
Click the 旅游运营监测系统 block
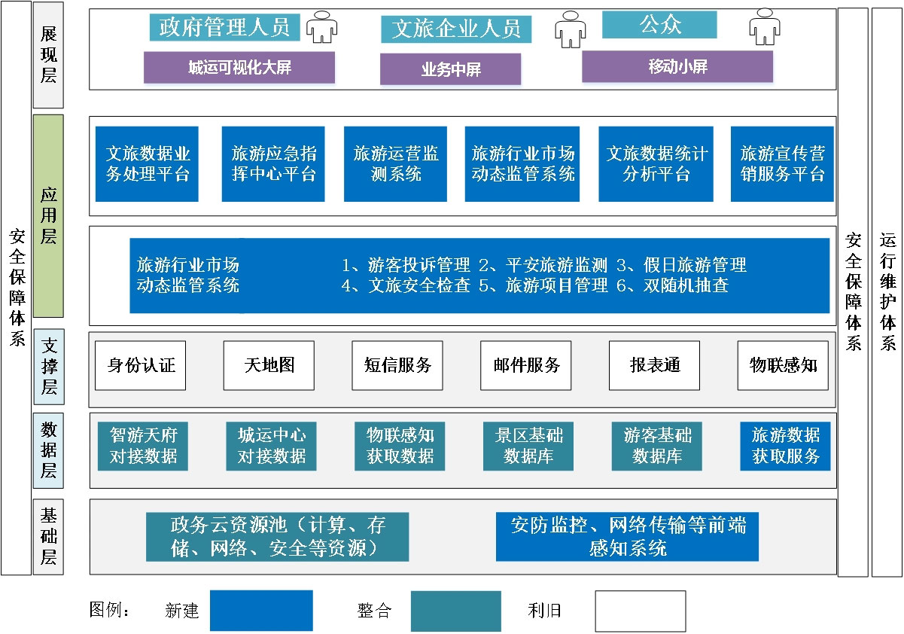click(x=395, y=163)
